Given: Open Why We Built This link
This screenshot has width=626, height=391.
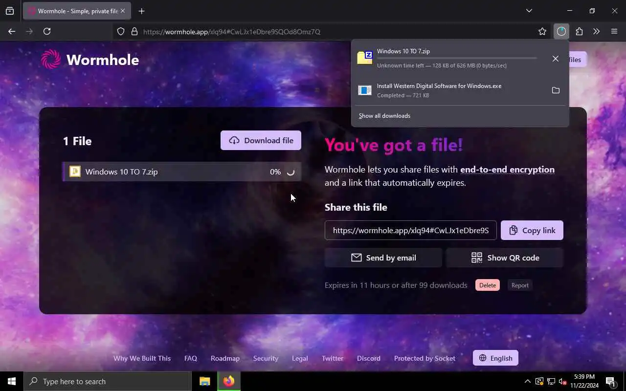Looking at the screenshot, I should [142, 358].
